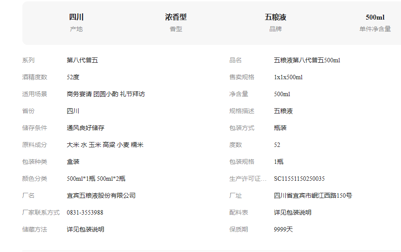
Task: Click the 系列 attribute label
Action: pyautogui.click(x=28, y=60)
